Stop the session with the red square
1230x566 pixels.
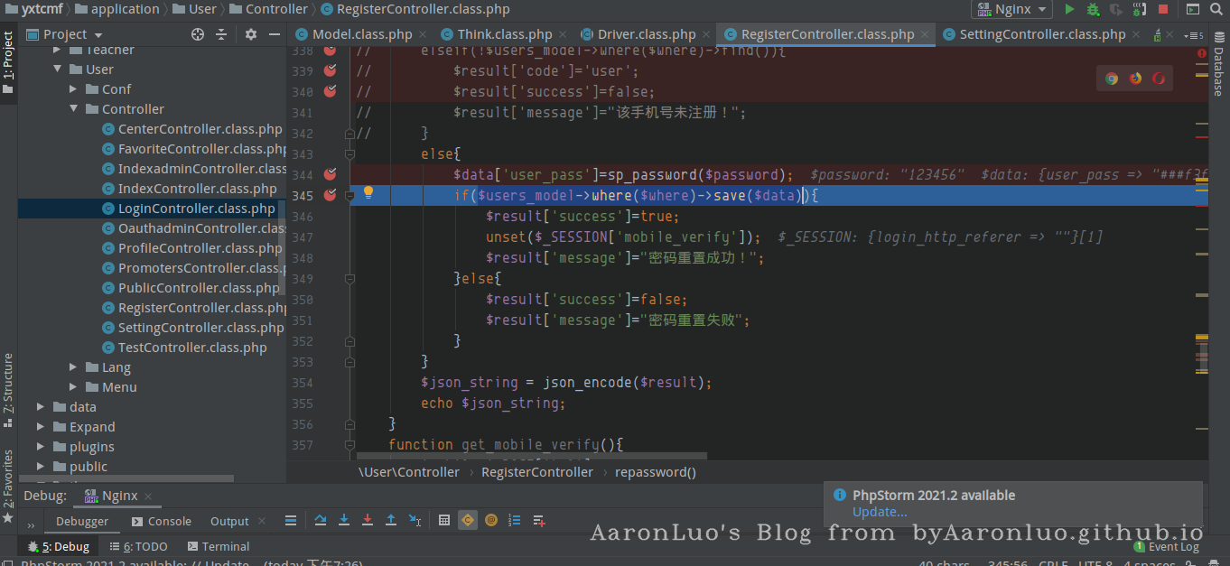click(1163, 9)
